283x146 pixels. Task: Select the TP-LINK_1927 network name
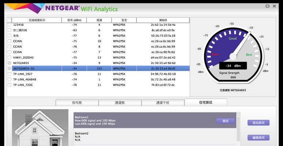click(x=23, y=74)
